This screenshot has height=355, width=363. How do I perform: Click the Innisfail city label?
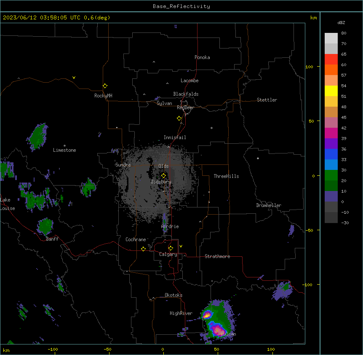175,137
